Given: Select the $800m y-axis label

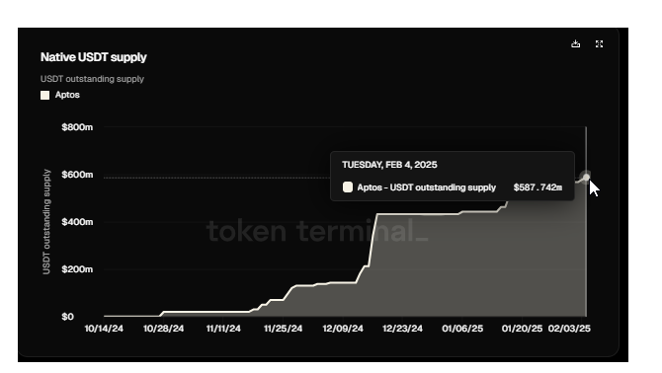Looking at the screenshot, I should click(77, 127).
